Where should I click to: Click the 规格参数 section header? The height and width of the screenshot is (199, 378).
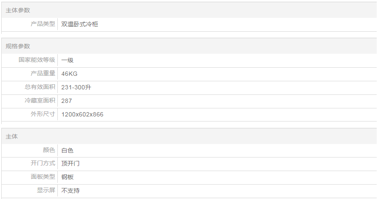pyautogui.click(x=18, y=46)
